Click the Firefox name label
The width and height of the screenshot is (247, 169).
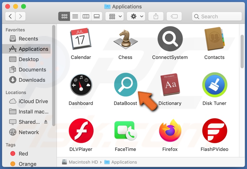[x=170, y=149]
